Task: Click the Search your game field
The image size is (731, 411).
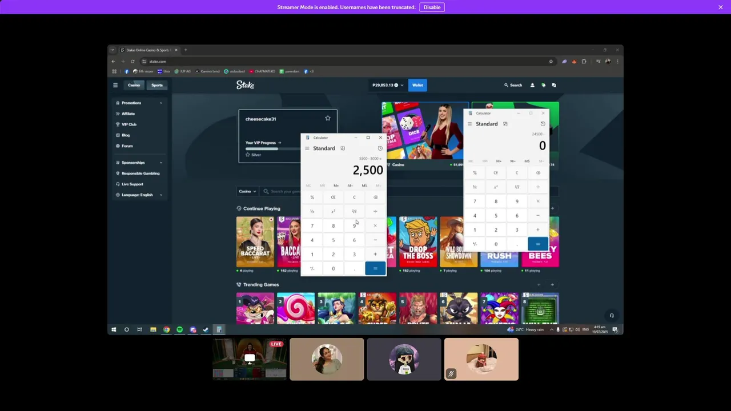Action: click(x=283, y=191)
